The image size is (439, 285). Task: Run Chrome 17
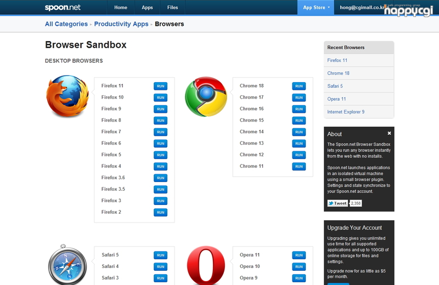click(x=299, y=98)
